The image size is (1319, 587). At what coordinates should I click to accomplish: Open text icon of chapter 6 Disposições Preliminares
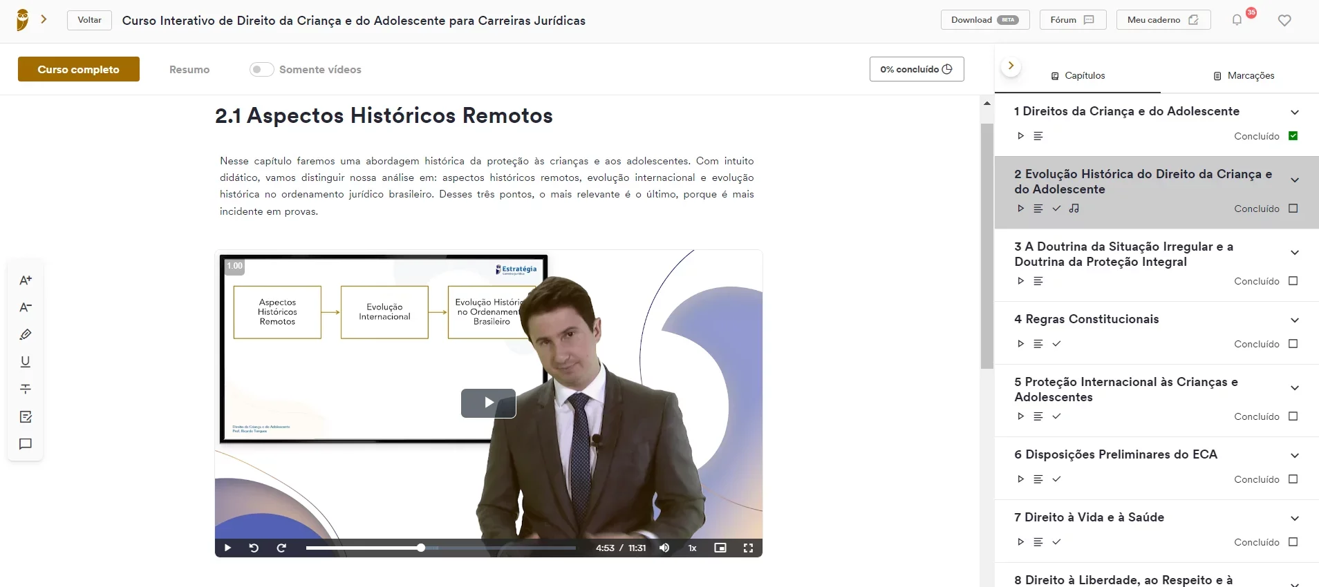[1038, 479]
